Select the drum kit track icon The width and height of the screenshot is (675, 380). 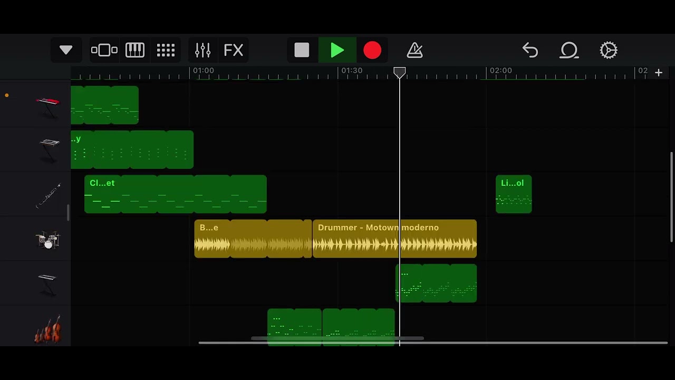pos(48,240)
